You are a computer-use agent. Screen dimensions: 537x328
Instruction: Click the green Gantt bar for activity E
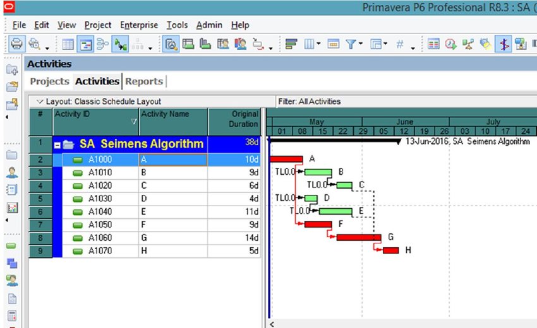335,211
